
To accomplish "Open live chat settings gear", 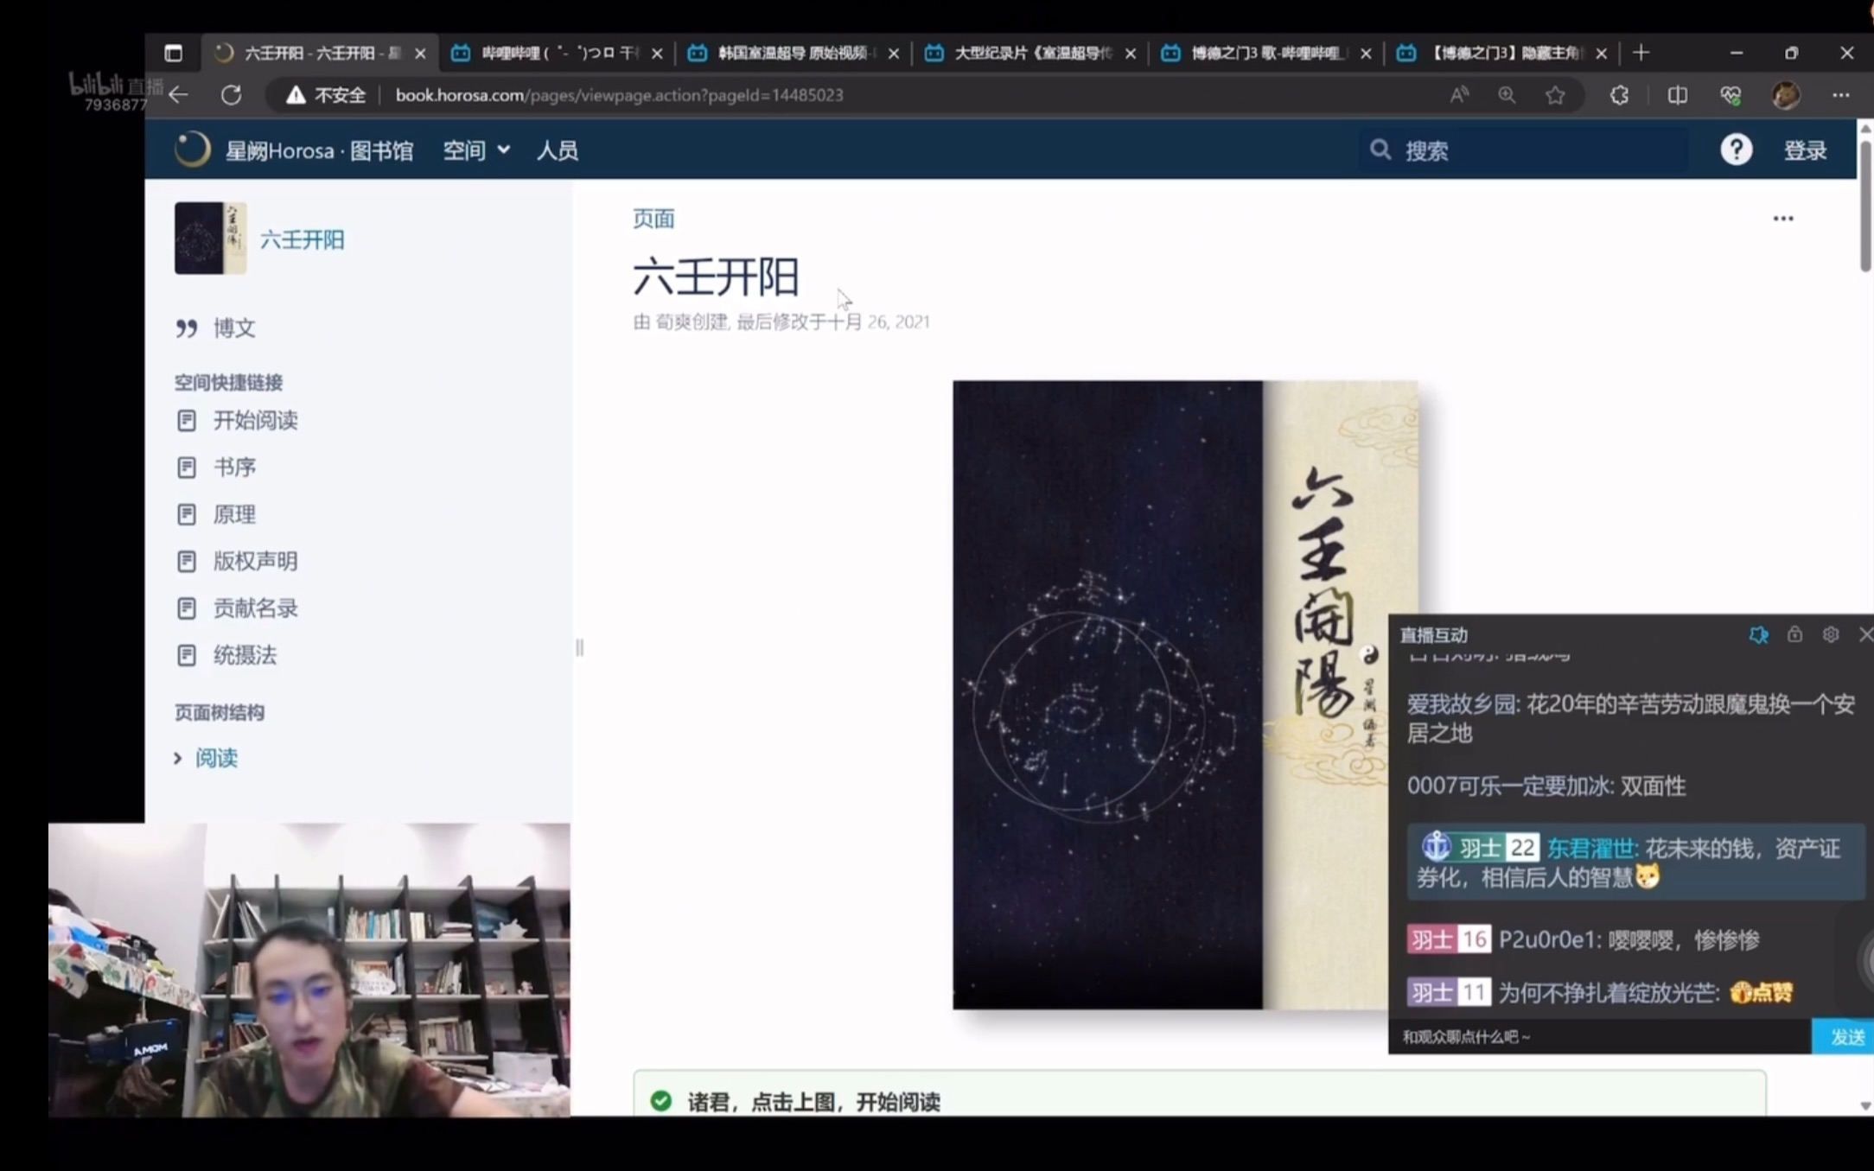I will coord(1830,634).
